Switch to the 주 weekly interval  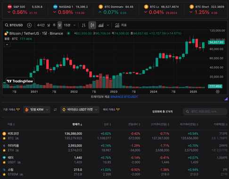click(54, 25)
